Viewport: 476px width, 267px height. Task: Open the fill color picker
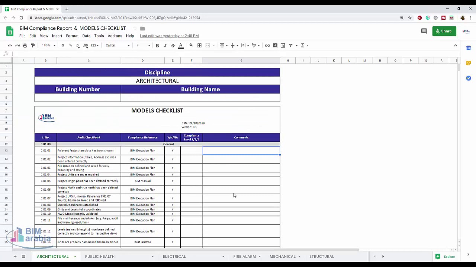[191, 45]
